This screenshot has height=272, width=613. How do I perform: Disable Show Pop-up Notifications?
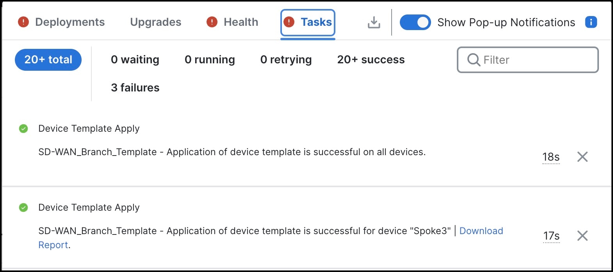415,22
